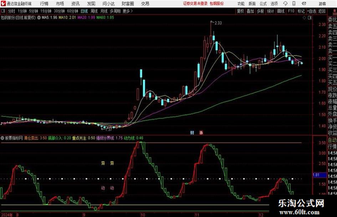
Task: Click the 游客 user account label
Action: click(x=322, y=4)
